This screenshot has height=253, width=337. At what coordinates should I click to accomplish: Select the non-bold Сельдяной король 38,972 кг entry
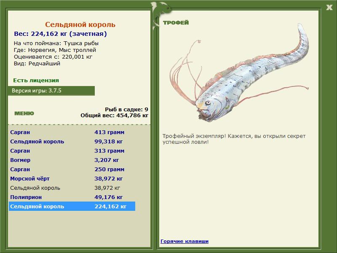pos(72,188)
